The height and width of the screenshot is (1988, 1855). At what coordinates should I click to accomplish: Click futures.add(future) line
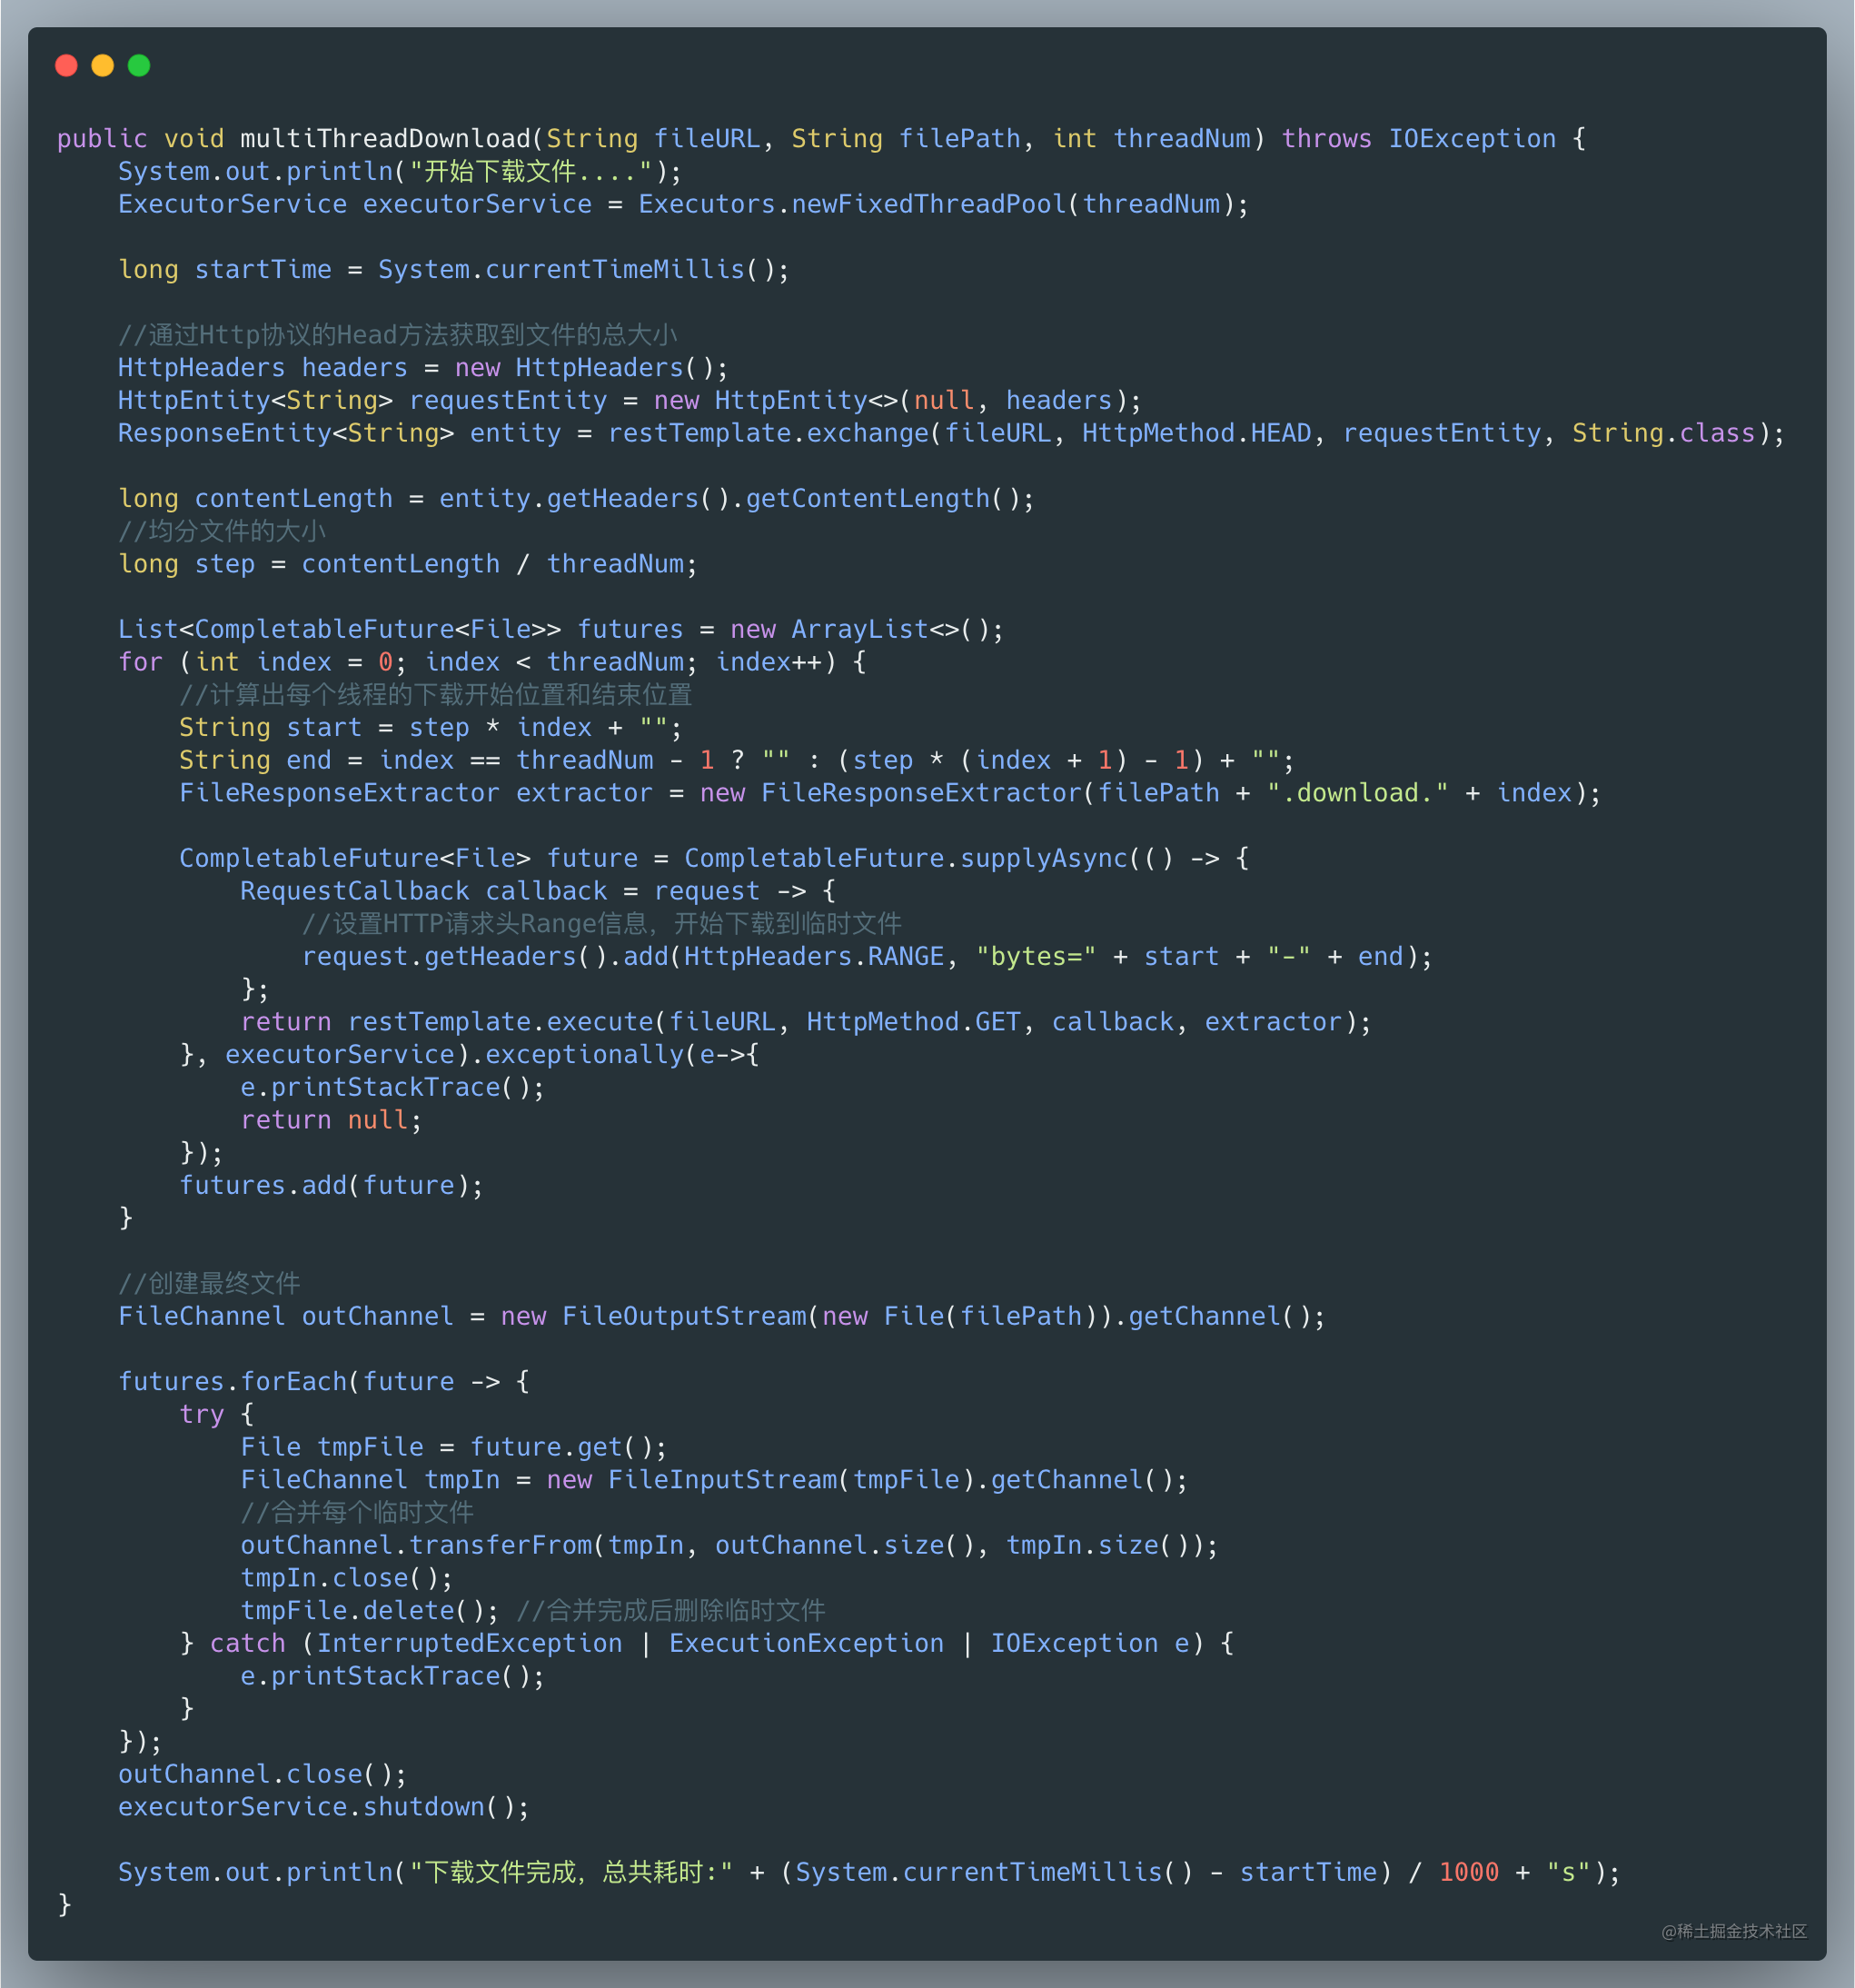click(x=331, y=1185)
